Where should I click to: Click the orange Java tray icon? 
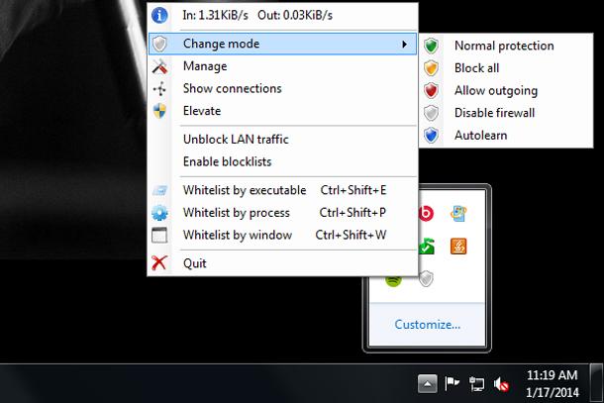458,247
